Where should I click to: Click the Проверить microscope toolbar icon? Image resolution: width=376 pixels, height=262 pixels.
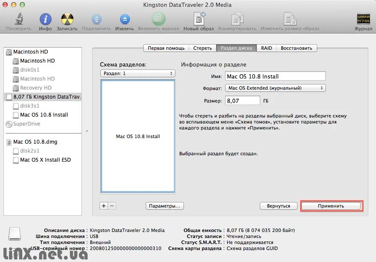click(x=19, y=19)
